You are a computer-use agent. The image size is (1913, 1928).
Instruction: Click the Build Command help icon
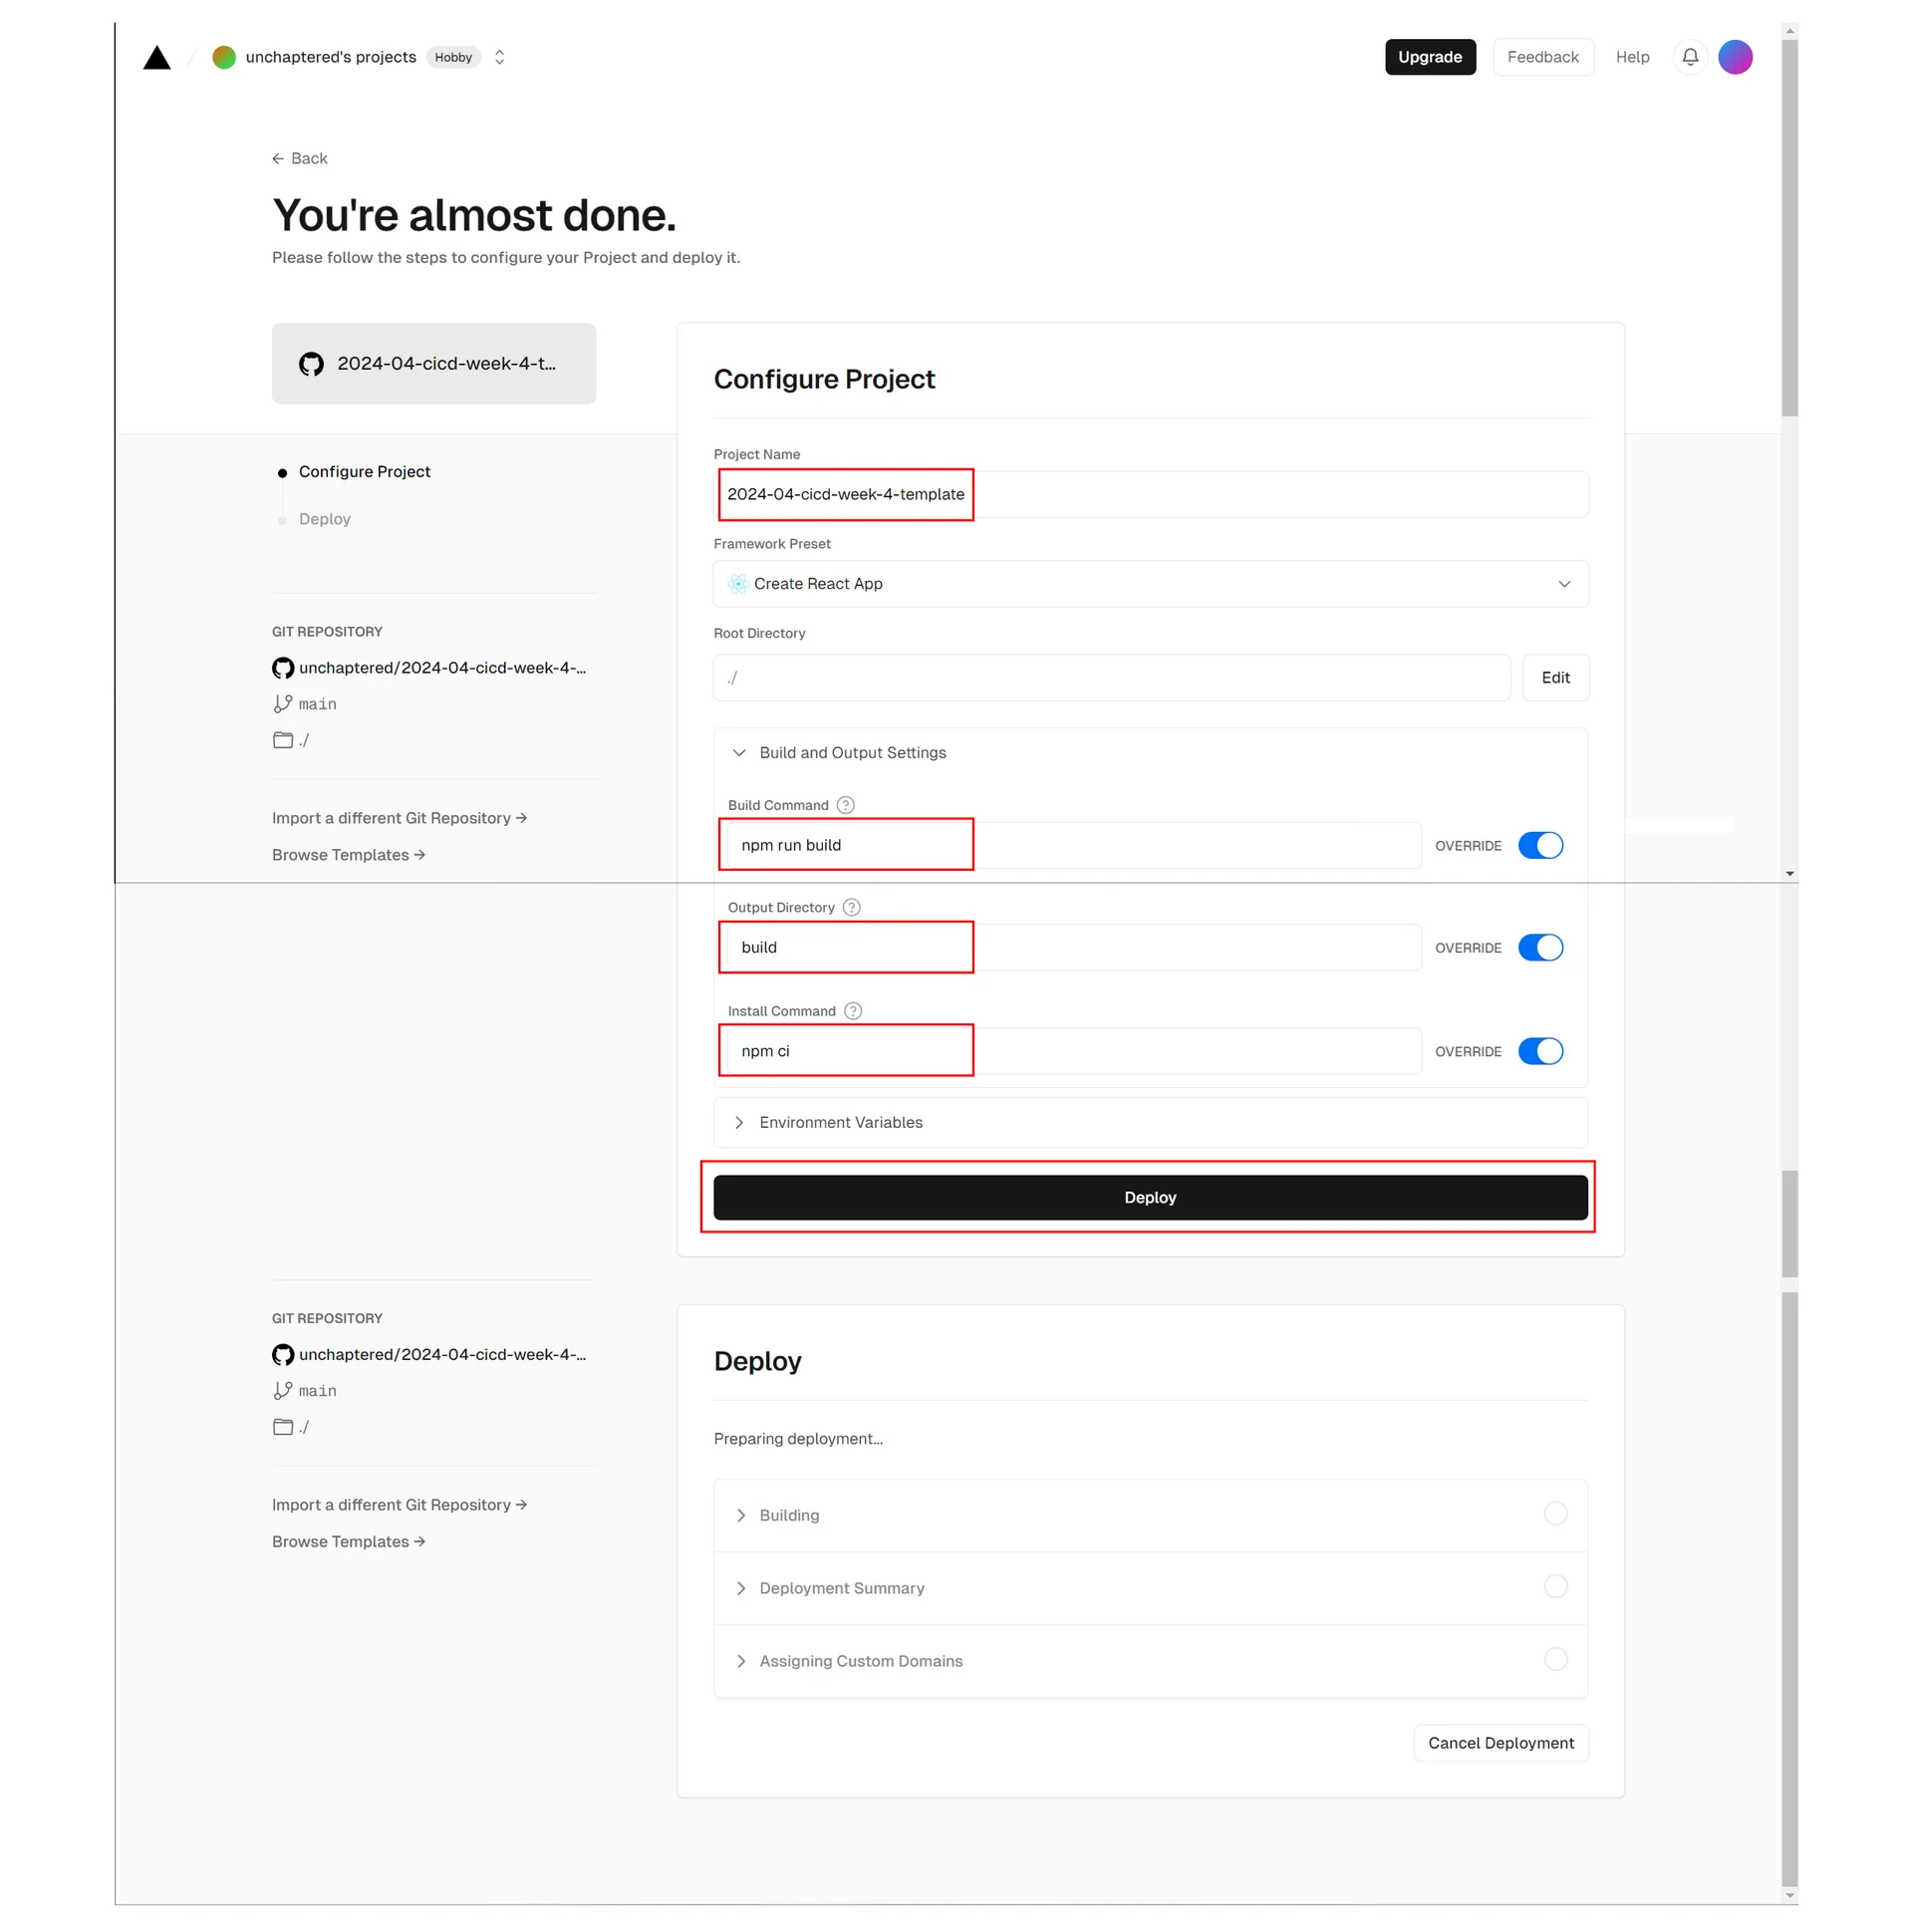(845, 805)
